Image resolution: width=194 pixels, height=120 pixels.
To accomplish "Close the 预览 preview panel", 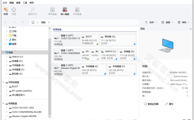I will click(190, 29).
